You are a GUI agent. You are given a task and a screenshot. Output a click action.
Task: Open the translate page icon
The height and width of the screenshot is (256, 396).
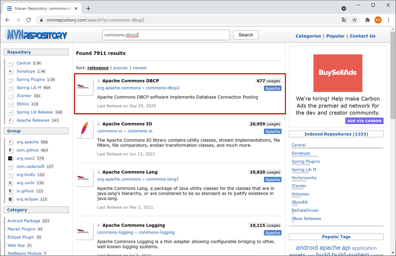(344, 20)
